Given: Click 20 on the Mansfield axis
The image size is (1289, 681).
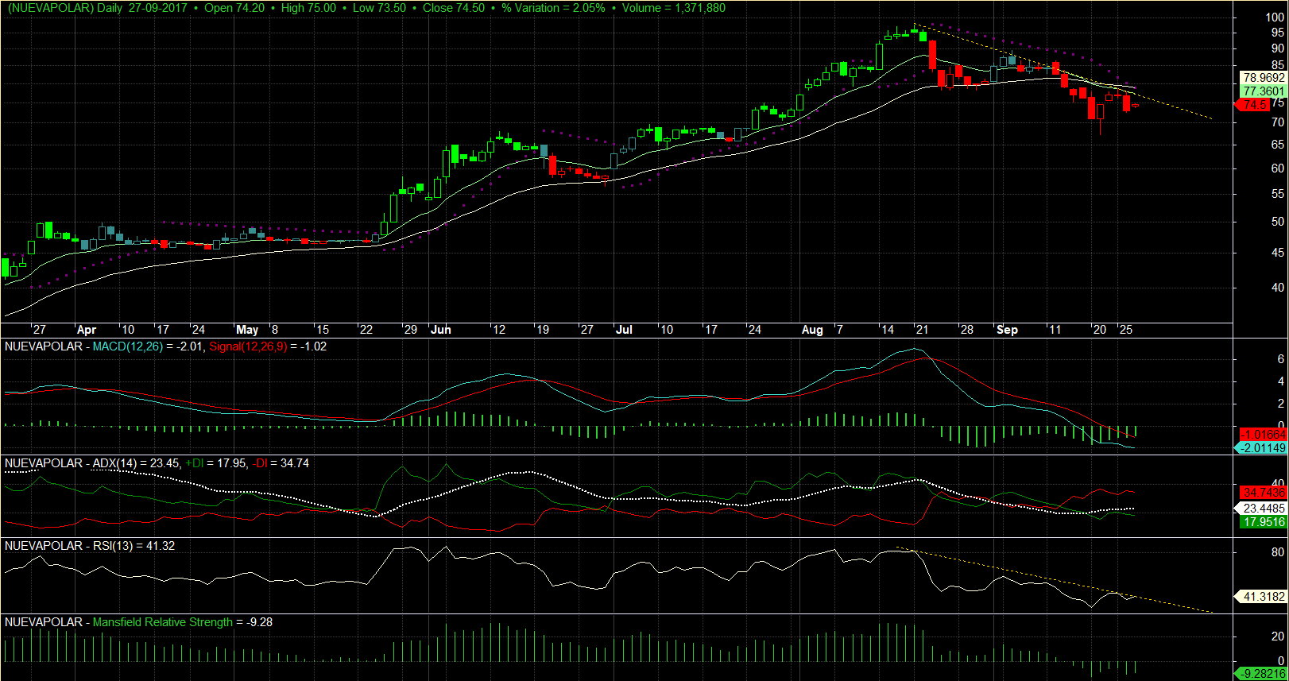Looking at the screenshot, I should click(x=1278, y=637).
